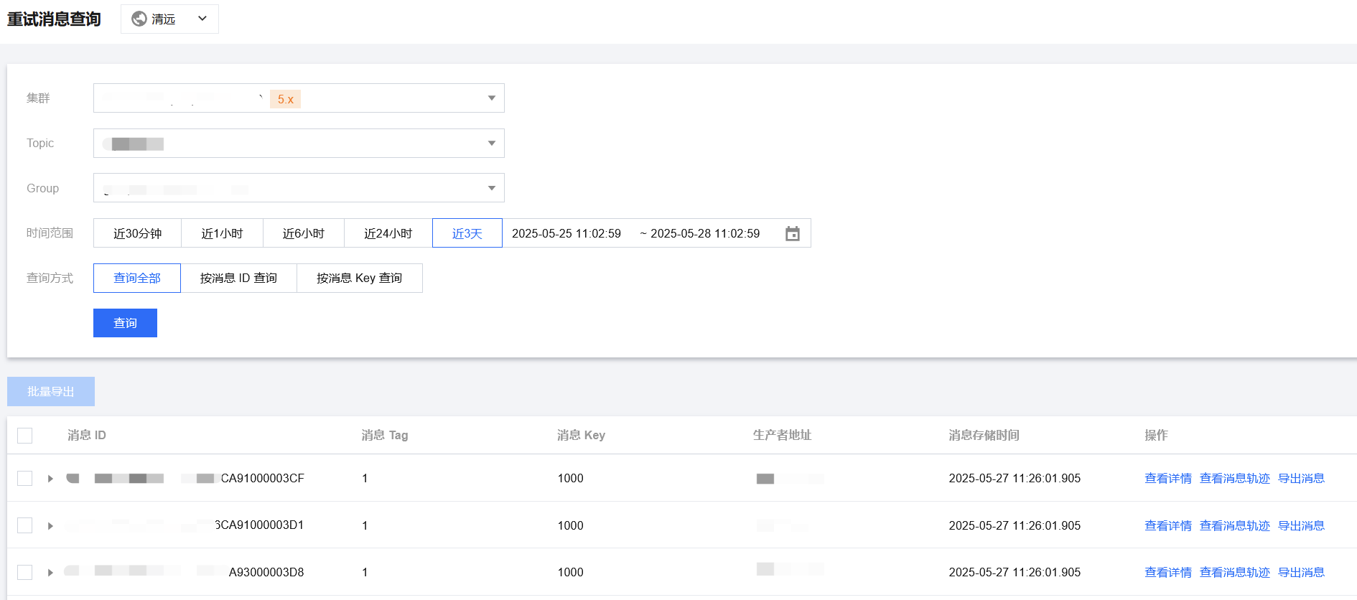Screen dimensions: 1357x600
Task: Click the globe icon beside 清远
Action: [x=139, y=19]
